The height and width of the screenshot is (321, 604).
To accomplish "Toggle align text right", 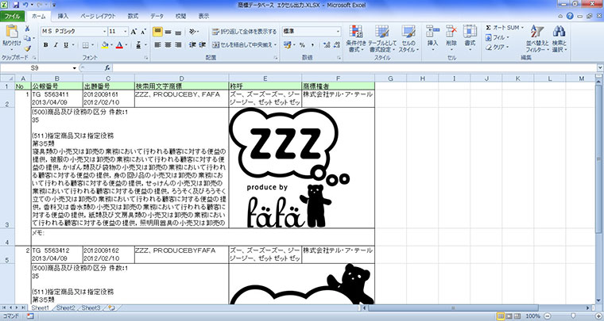I will pyautogui.click(x=178, y=45).
